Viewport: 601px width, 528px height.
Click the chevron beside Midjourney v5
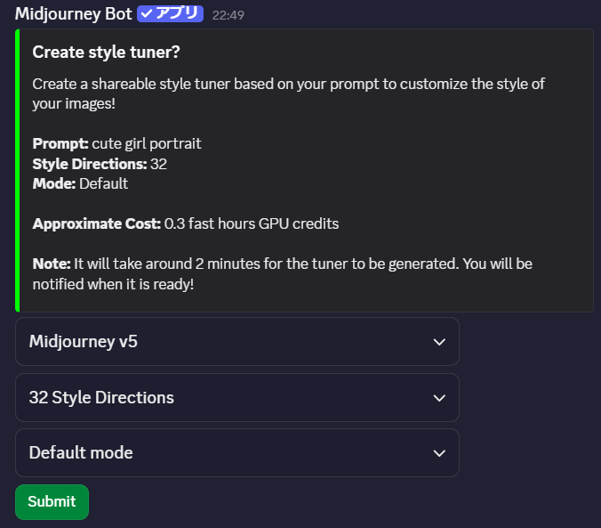[x=438, y=342]
